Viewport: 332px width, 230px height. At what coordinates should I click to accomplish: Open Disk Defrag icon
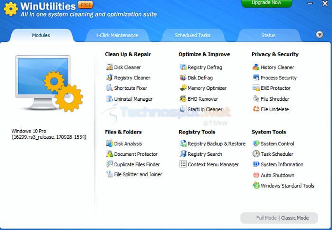click(x=183, y=77)
